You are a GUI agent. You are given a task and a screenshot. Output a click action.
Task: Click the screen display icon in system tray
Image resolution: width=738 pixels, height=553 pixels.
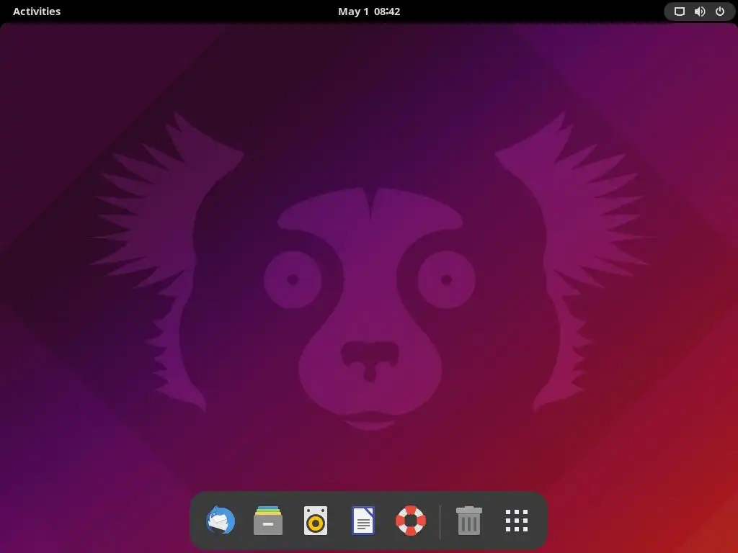(x=679, y=12)
